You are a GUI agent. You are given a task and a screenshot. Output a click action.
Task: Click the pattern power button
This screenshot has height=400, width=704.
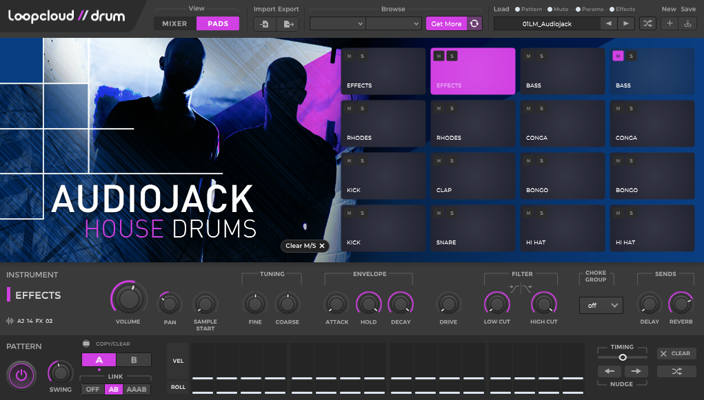pyautogui.click(x=21, y=375)
